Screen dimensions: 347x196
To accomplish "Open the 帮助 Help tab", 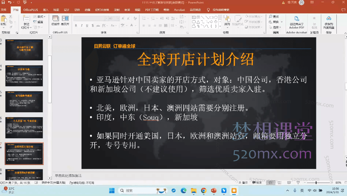I will (166, 10).
